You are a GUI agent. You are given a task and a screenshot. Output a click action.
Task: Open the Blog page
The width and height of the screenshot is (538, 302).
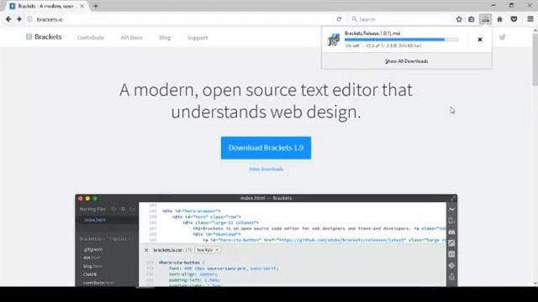(x=165, y=38)
